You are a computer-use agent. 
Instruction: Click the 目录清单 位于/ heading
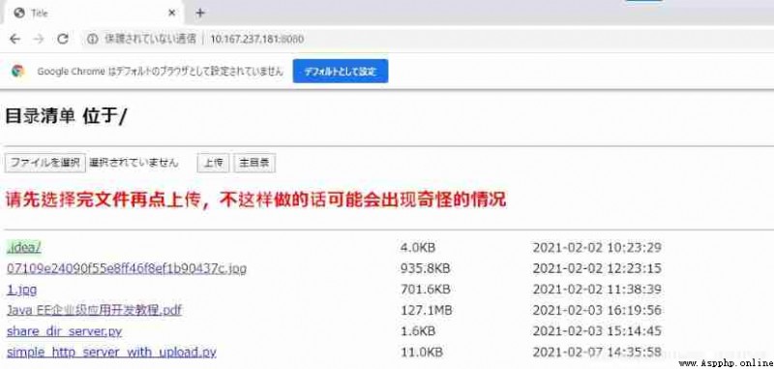click(66, 116)
